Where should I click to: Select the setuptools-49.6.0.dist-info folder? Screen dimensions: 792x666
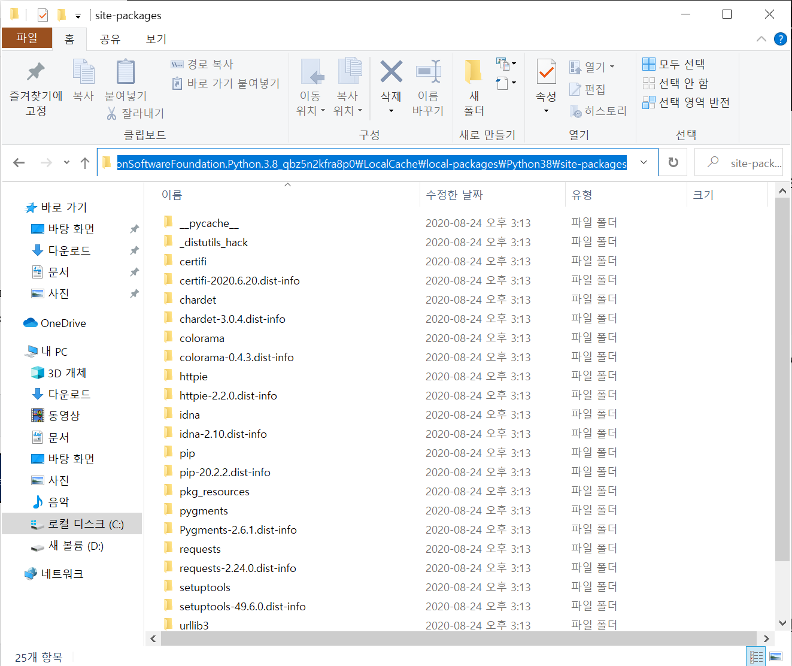coord(242,606)
